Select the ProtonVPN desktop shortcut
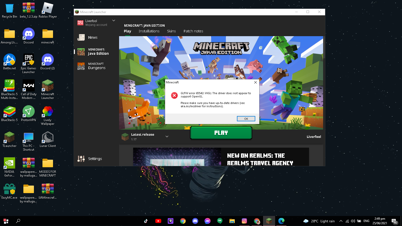 29,114
